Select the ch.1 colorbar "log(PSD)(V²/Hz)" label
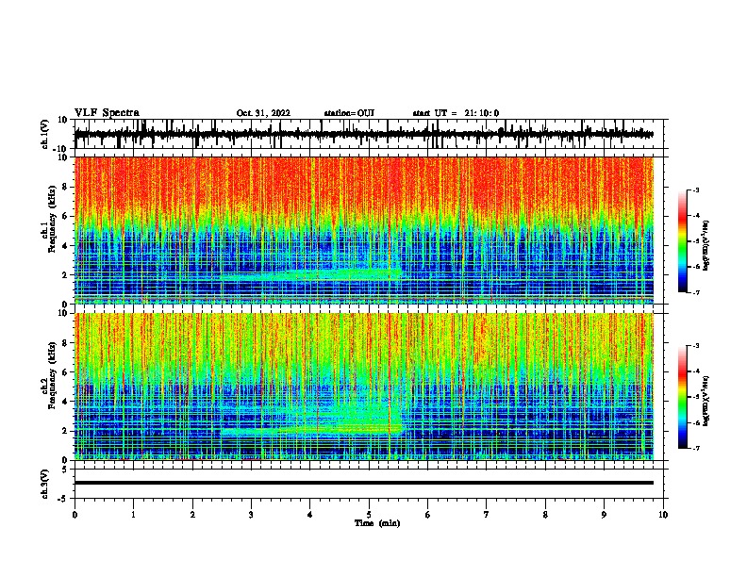The image size is (747, 577). coord(706,246)
